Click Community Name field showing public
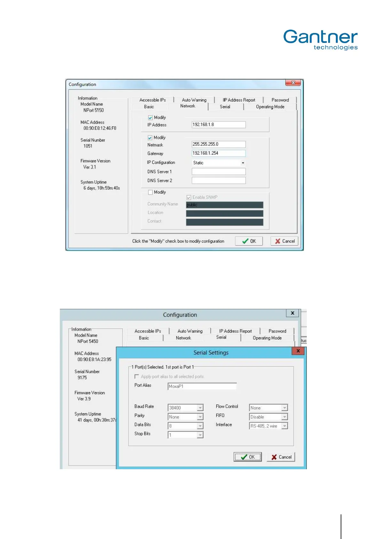The image size is (381, 539). pos(225,205)
